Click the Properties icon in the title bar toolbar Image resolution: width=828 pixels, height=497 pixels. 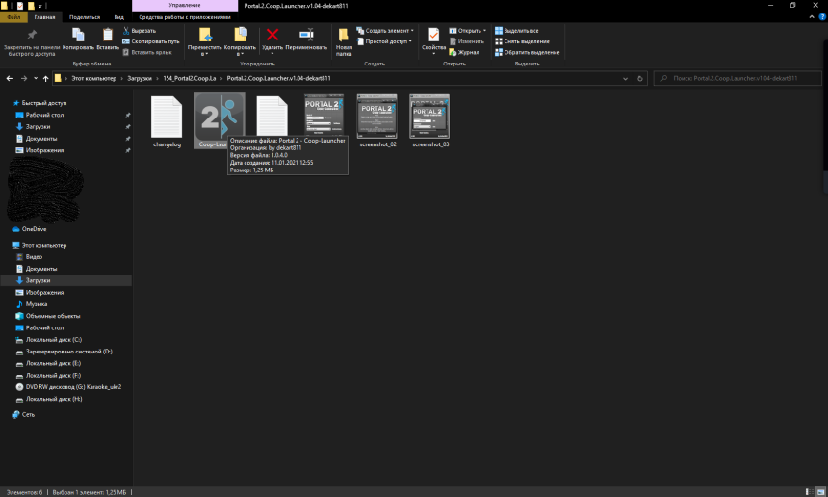tap(19, 6)
